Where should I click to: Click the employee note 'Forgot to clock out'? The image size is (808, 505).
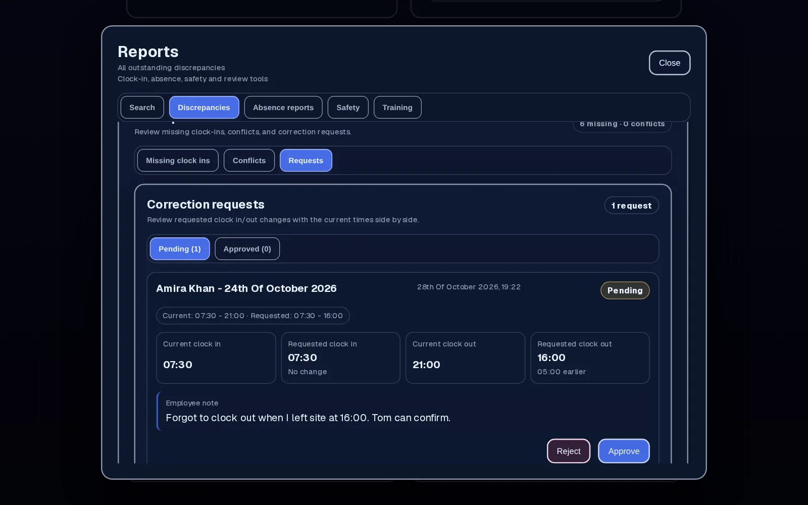click(x=308, y=418)
